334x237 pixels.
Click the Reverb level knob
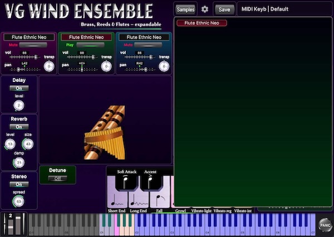click(10, 144)
